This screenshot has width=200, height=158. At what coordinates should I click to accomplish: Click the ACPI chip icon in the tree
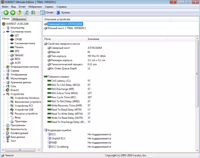(12, 63)
